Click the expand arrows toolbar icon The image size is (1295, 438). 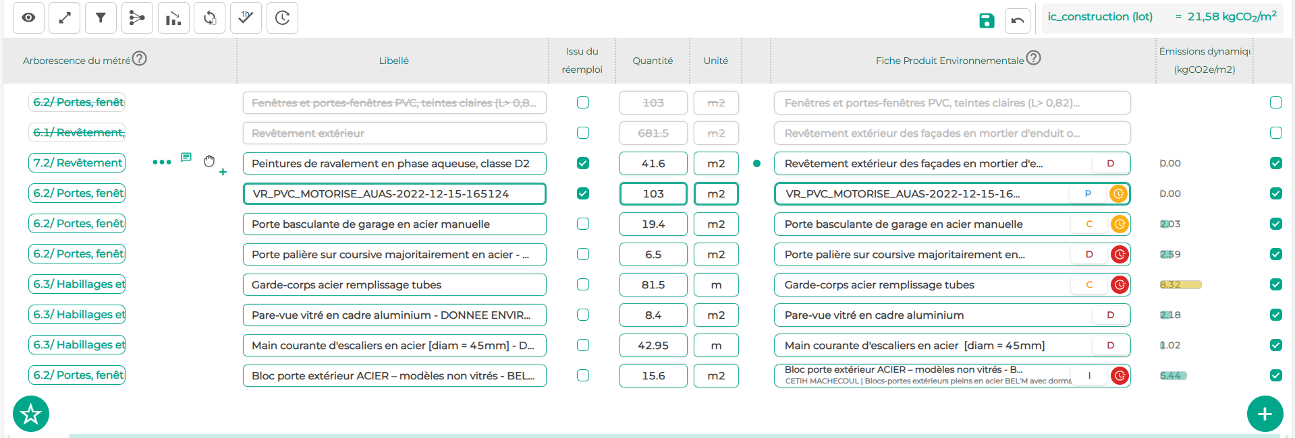point(65,18)
